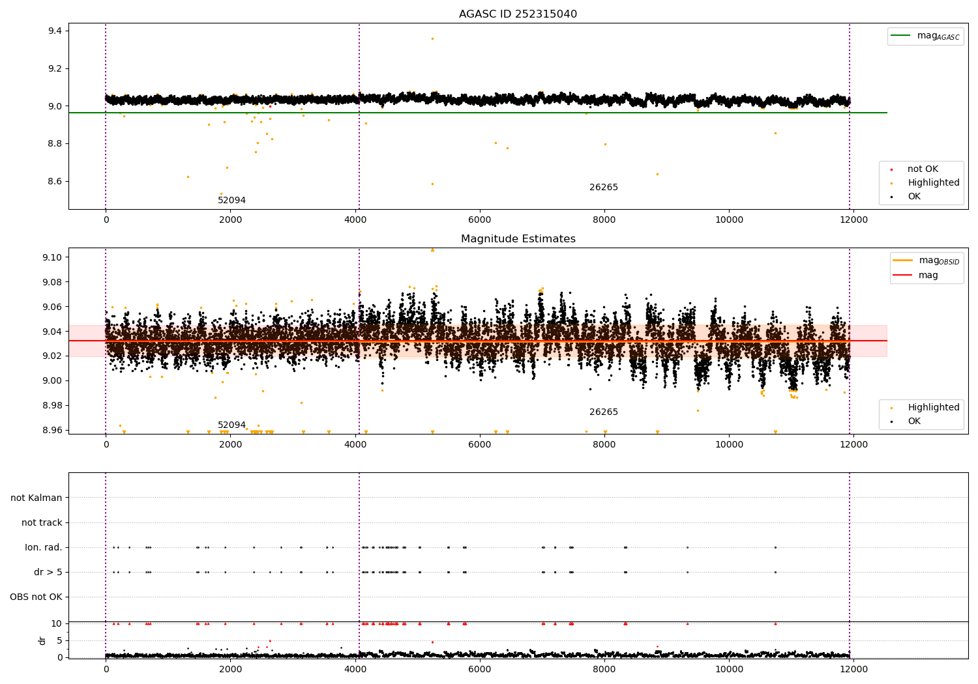The height and width of the screenshot is (684, 978).
Task: Click the 9.10 y-axis tick label
Action: click(52, 258)
